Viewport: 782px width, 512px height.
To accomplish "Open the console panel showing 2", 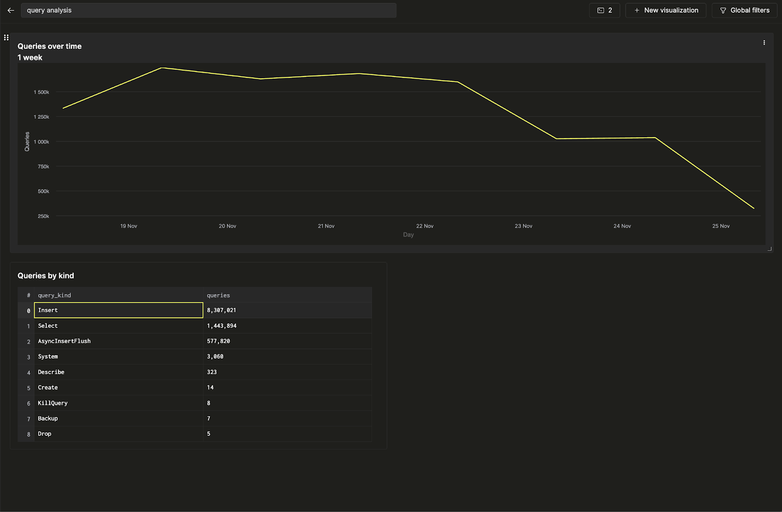I will 604,10.
